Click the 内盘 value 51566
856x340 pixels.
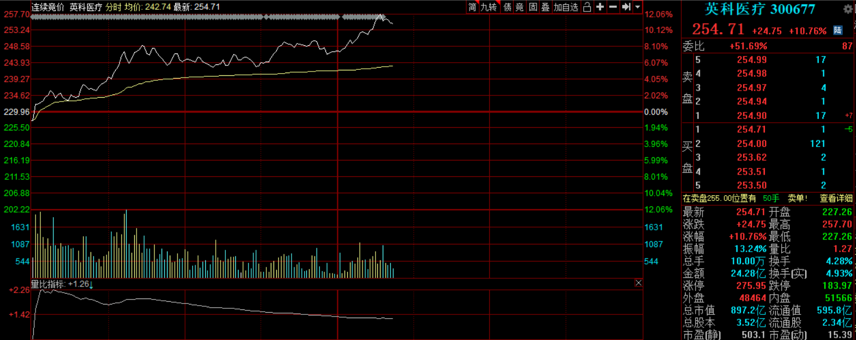click(x=839, y=298)
